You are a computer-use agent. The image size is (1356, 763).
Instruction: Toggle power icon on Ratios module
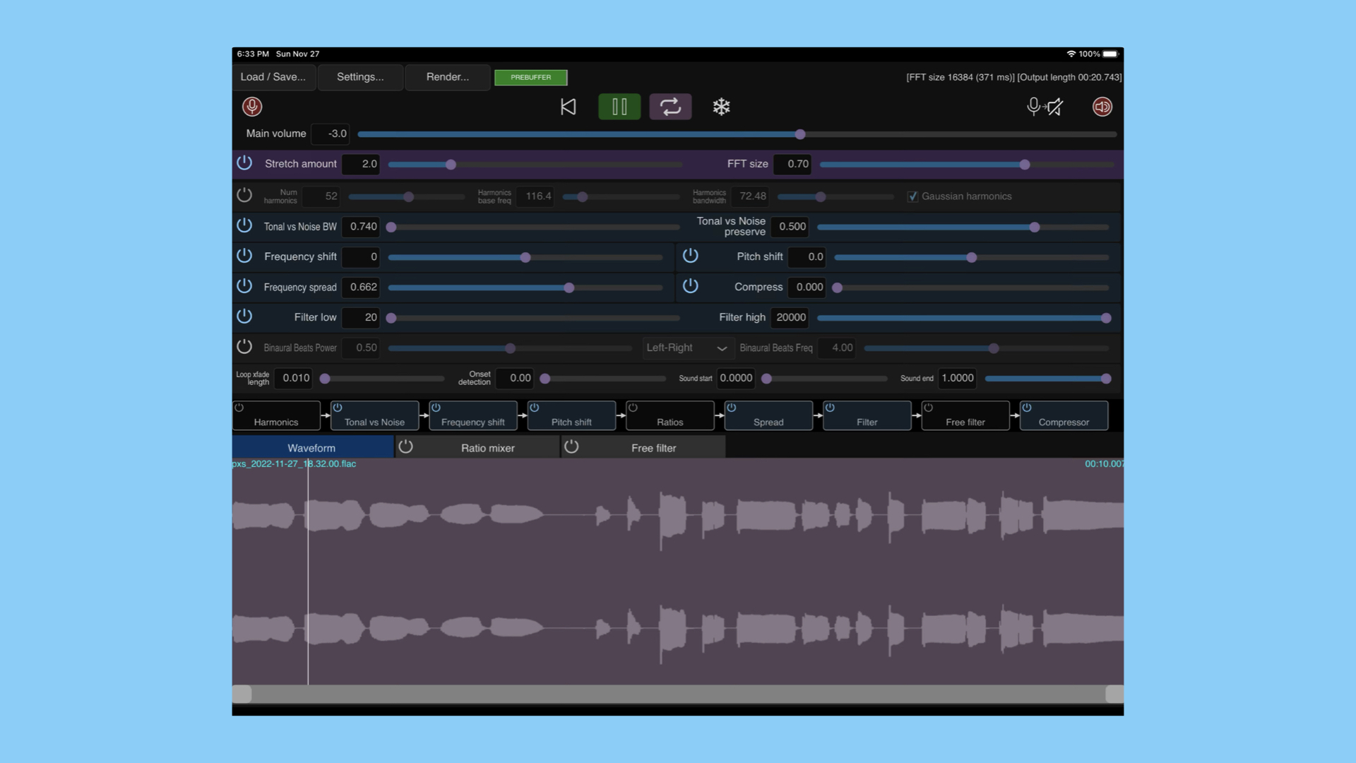(633, 408)
